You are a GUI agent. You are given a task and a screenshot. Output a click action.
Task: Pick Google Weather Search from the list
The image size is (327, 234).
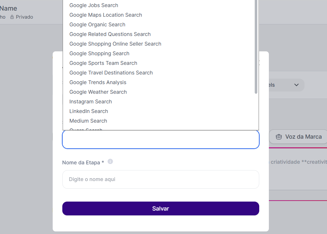[x=98, y=92]
